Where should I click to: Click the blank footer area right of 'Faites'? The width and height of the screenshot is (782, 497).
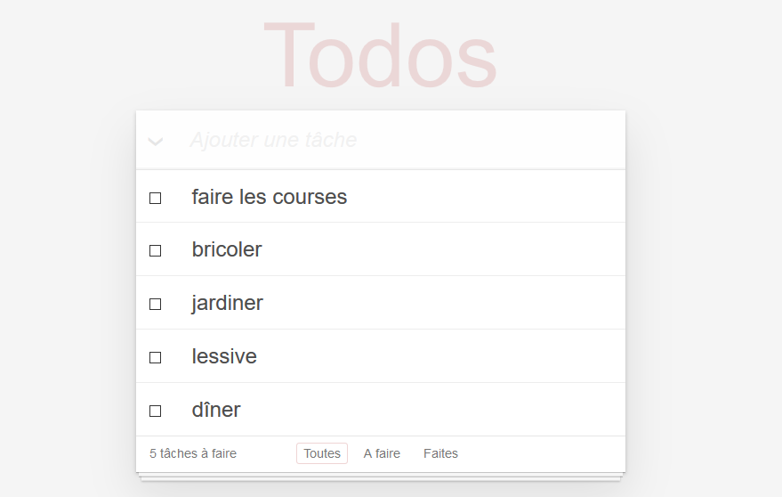click(543, 453)
